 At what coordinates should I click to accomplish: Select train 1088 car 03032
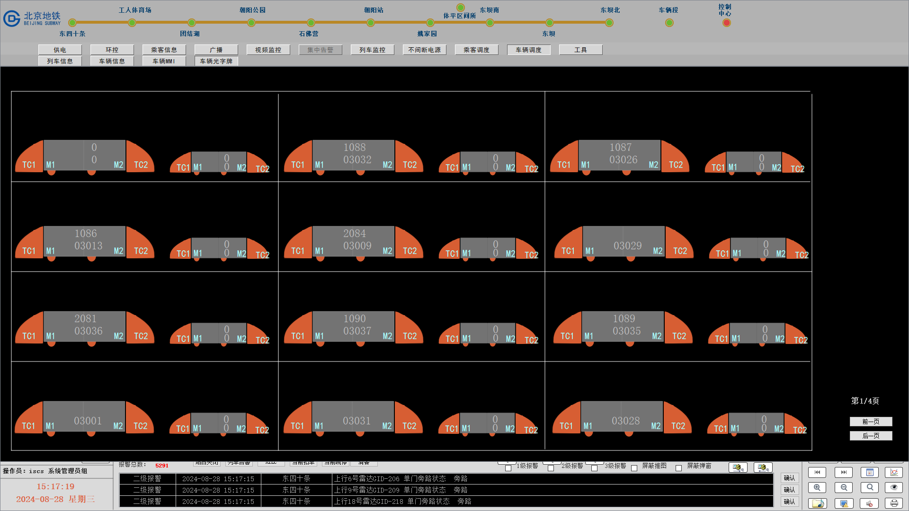[354, 154]
